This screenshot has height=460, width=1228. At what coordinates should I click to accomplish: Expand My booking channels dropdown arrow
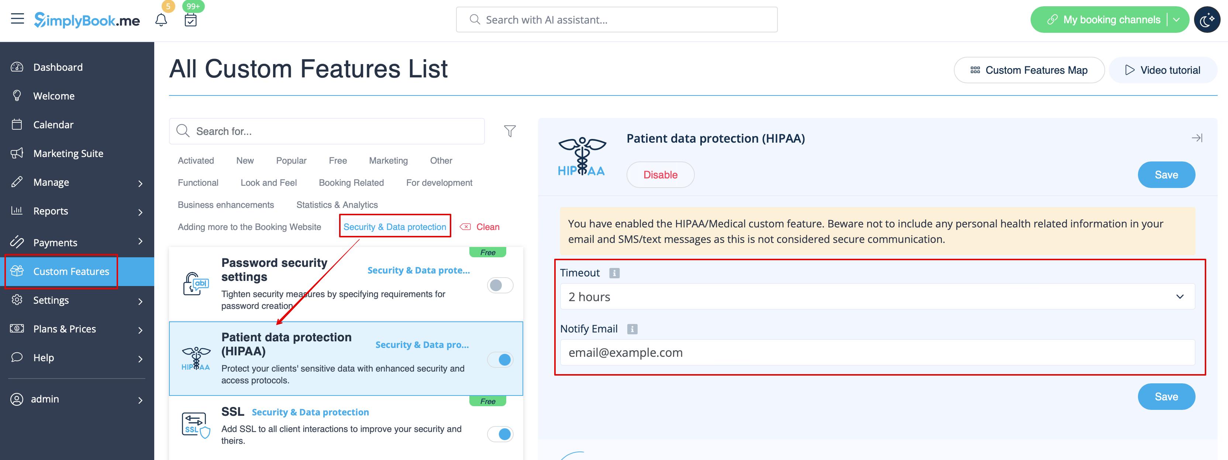(x=1176, y=20)
